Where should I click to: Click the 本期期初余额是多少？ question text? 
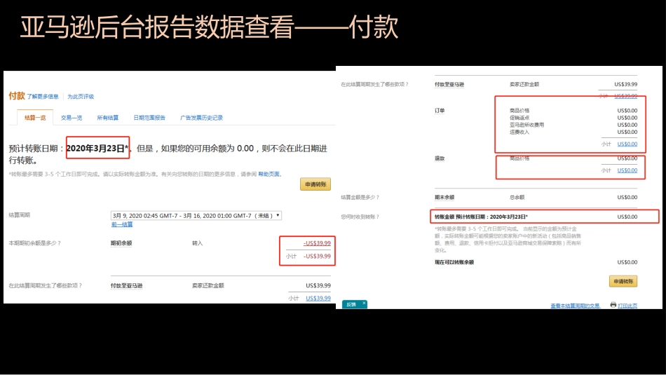coord(35,243)
